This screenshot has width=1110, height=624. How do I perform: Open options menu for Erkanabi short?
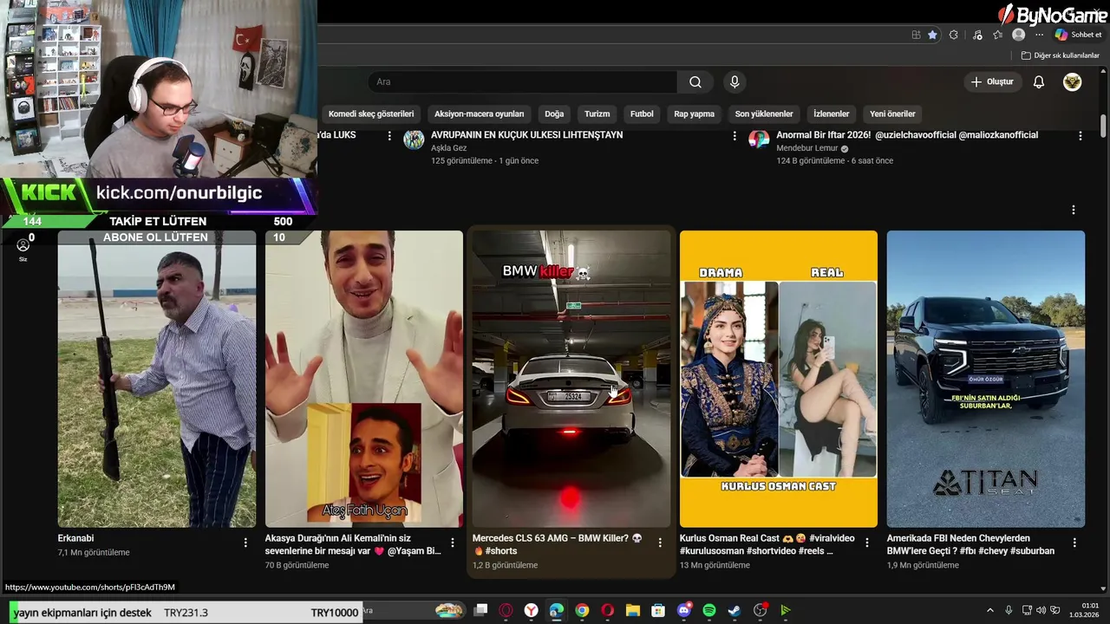pos(245,543)
